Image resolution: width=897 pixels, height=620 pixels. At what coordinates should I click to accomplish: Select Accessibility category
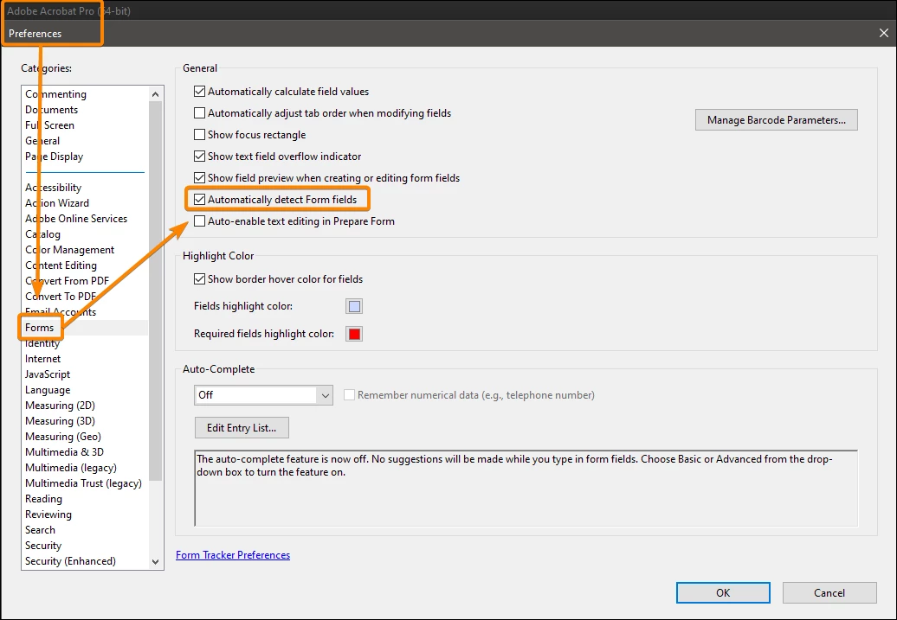pyautogui.click(x=53, y=188)
